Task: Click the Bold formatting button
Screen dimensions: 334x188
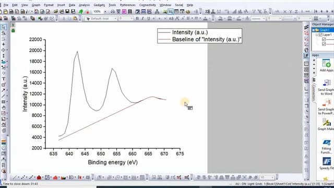Action: point(137,19)
